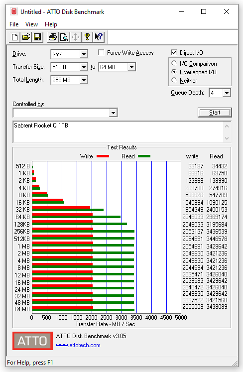Open the File menu
The width and height of the screenshot is (243, 372).
[14, 24]
